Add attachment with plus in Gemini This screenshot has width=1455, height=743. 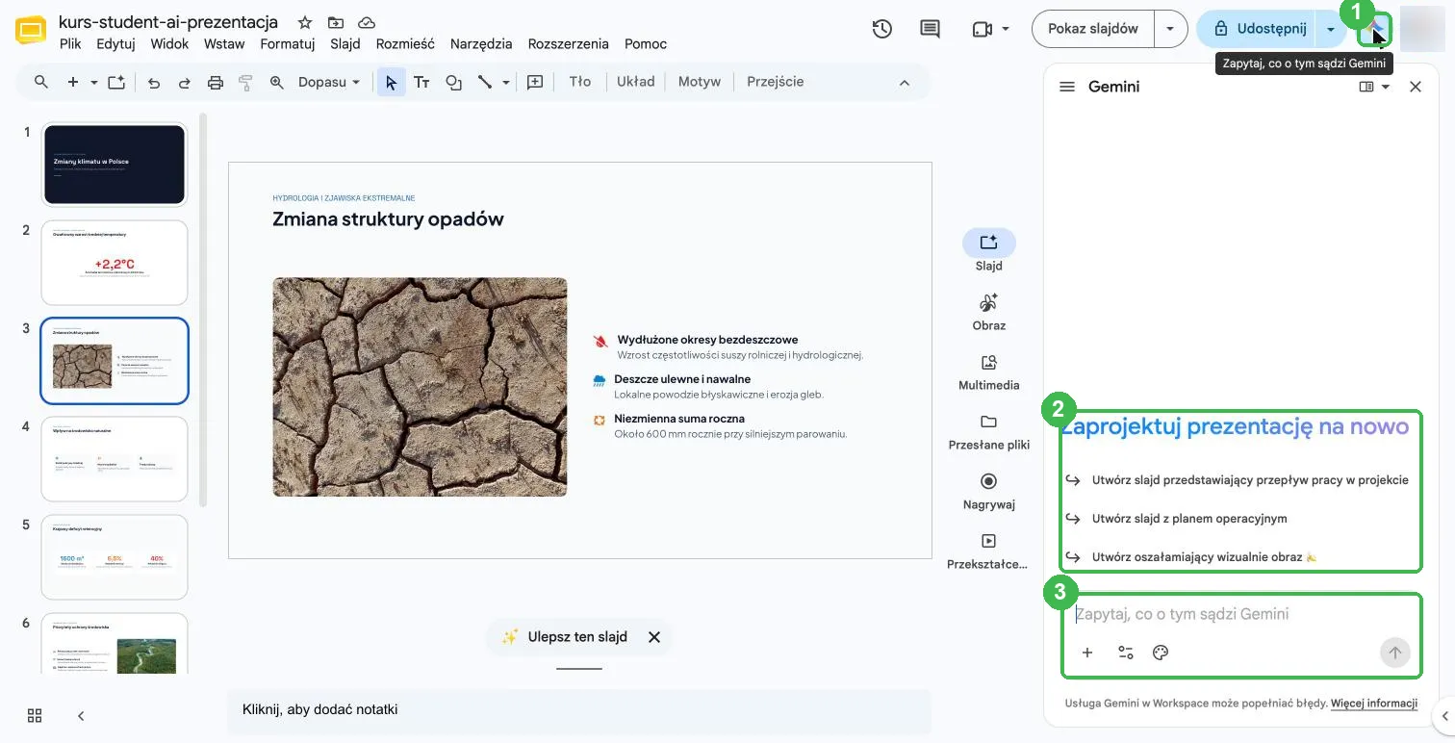tap(1087, 653)
